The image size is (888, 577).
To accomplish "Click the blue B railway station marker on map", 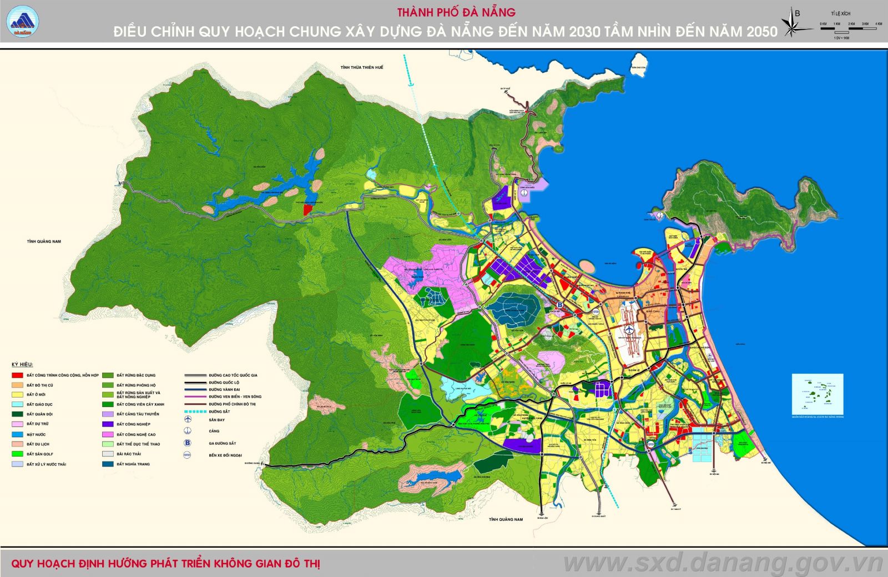I will 559,305.
